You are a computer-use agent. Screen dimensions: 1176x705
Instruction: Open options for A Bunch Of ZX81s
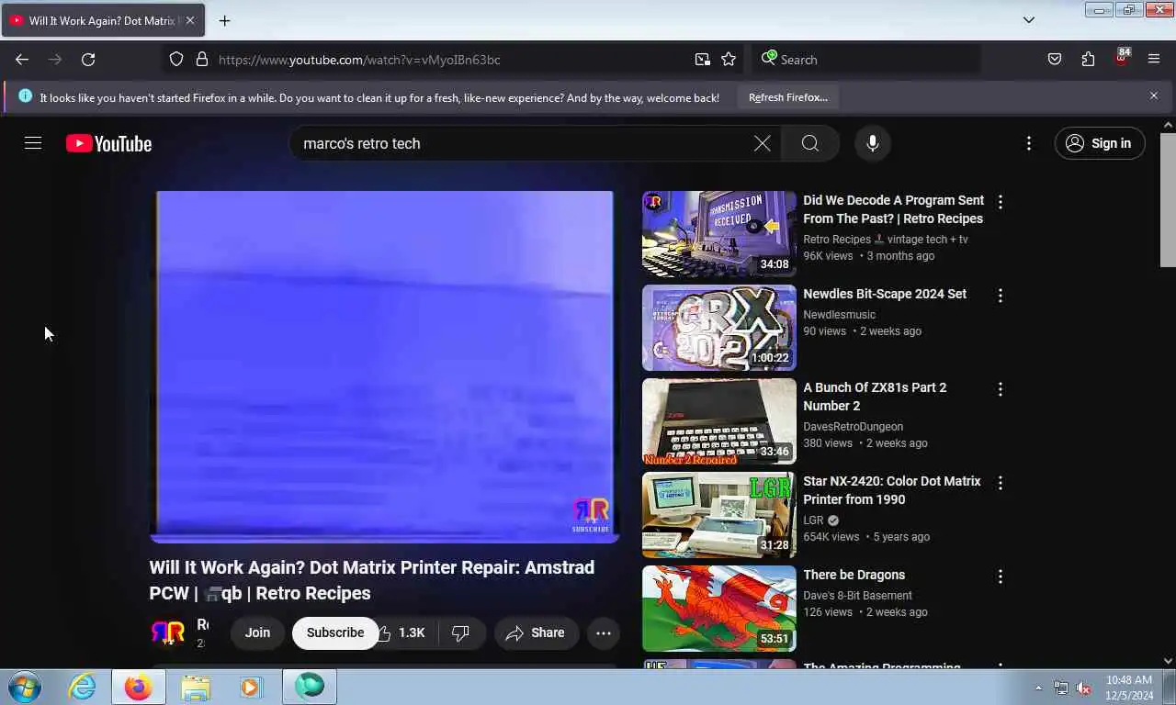tap(1001, 389)
